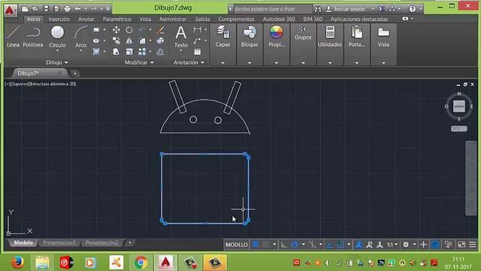Select the Rectangle tool in Dibujo panel
The height and width of the screenshot is (271, 481).
click(96, 30)
